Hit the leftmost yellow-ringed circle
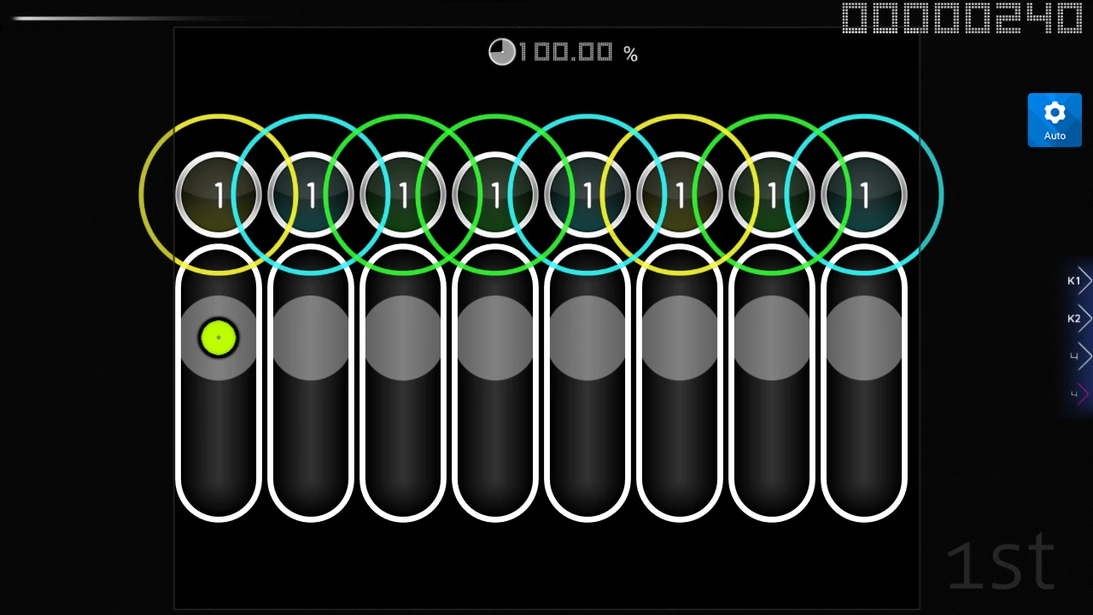This screenshot has width=1093, height=615. pyautogui.click(x=218, y=195)
